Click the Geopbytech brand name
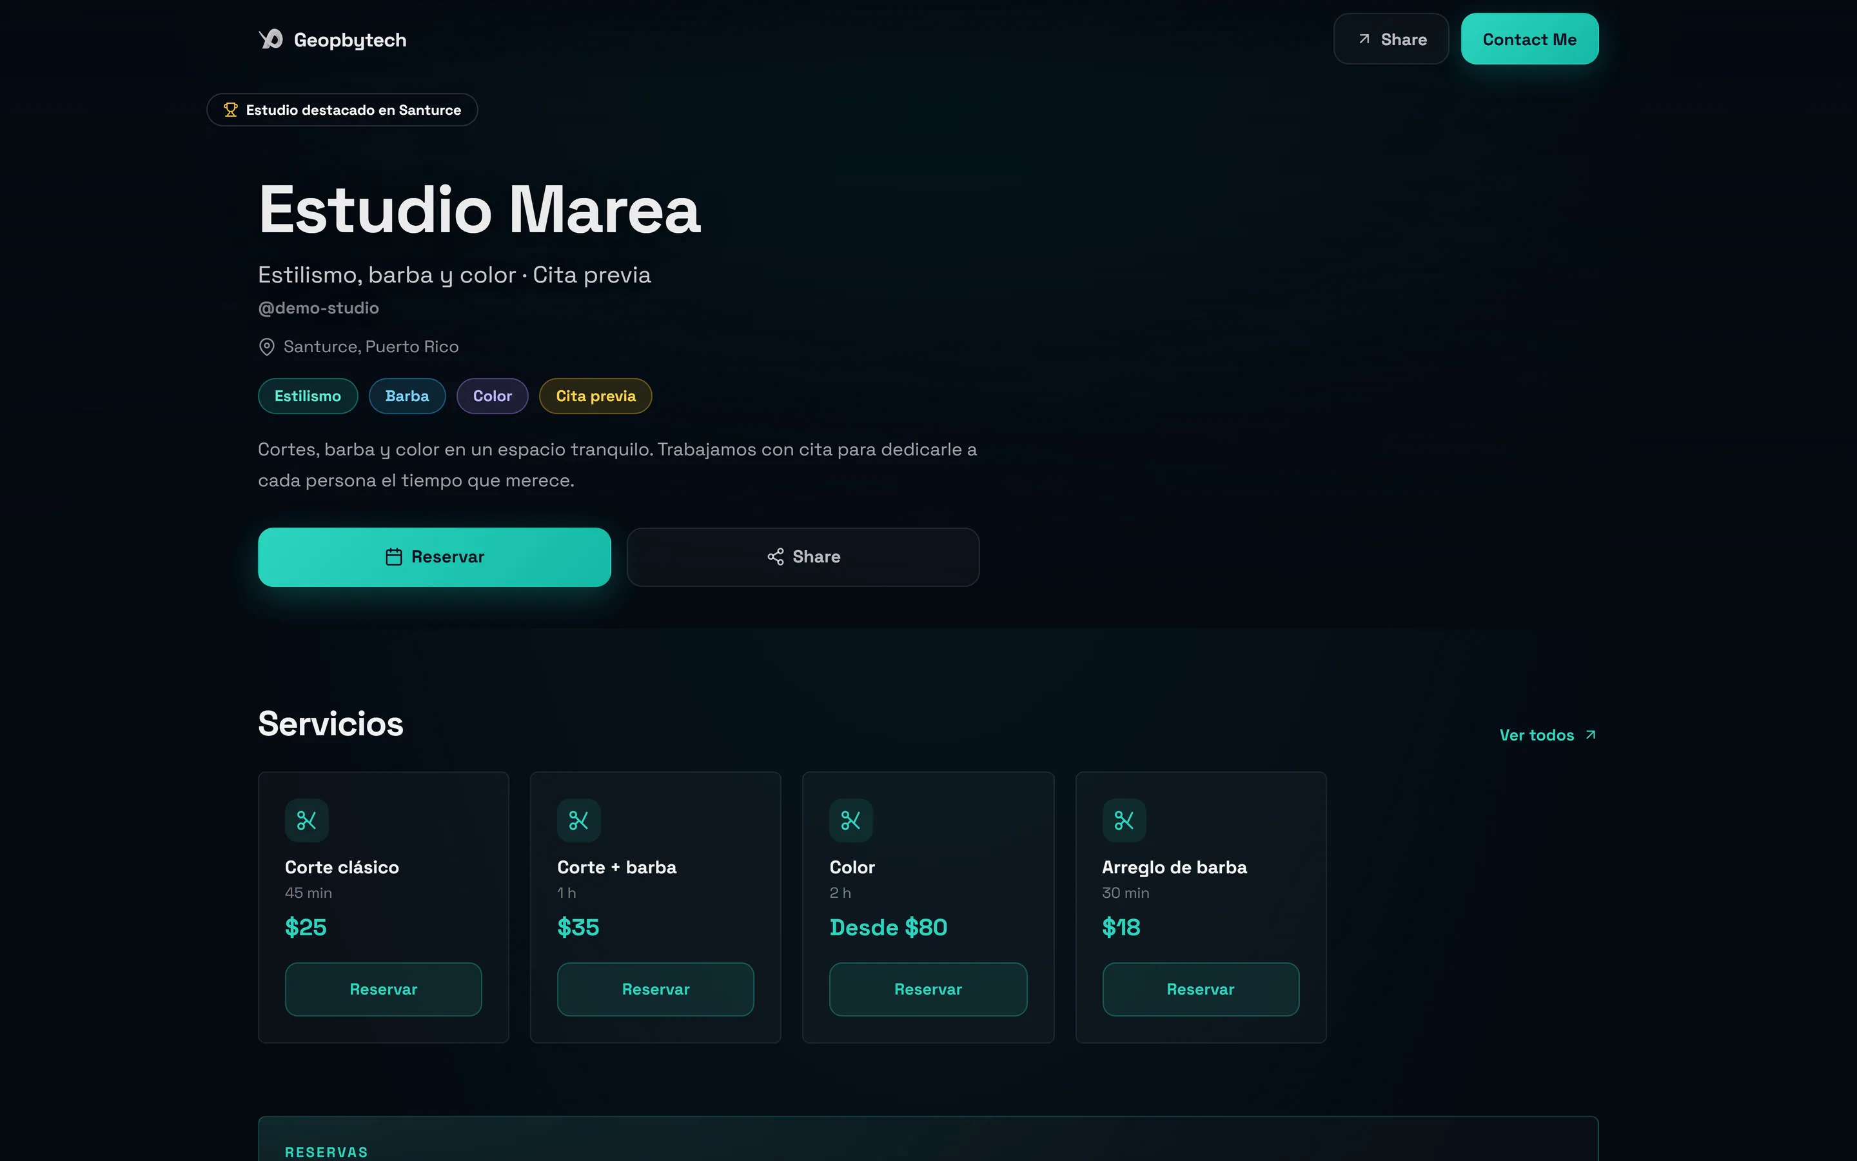This screenshot has width=1857, height=1161. (x=350, y=40)
